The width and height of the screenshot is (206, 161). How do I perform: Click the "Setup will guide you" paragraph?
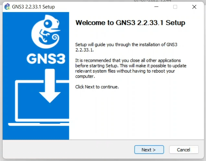pos(126,47)
